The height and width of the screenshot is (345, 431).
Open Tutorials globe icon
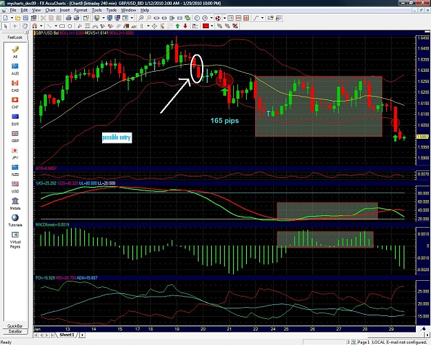coord(15,221)
